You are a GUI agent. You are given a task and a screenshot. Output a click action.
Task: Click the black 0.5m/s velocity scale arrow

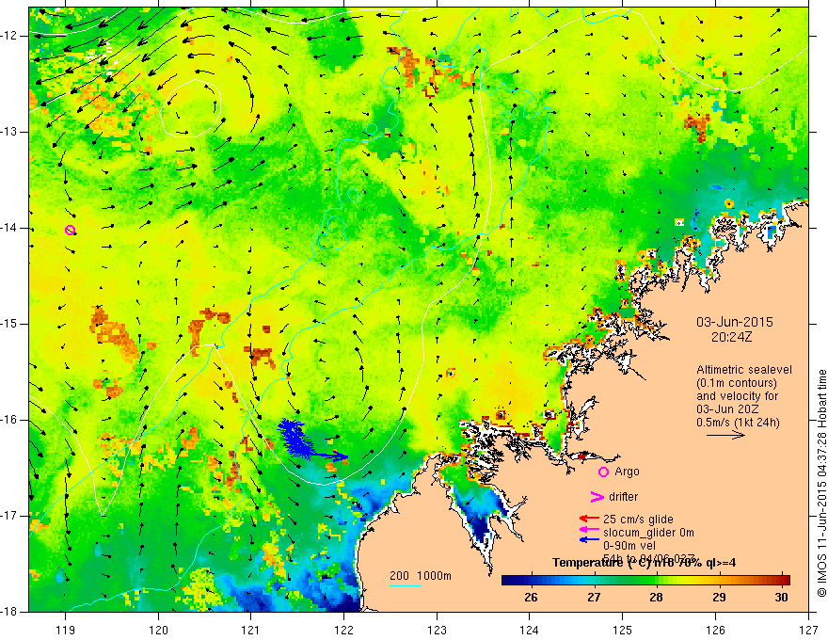click(725, 436)
